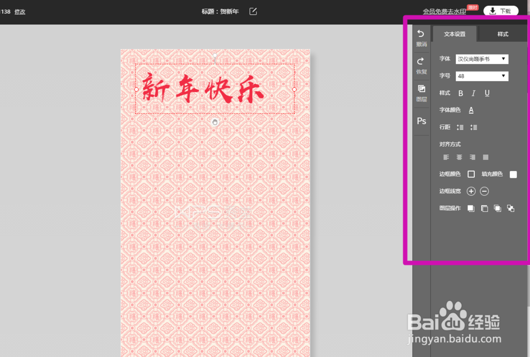Viewport: 530px width, 357px height.
Task: Align text center
Action: click(460, 157)
